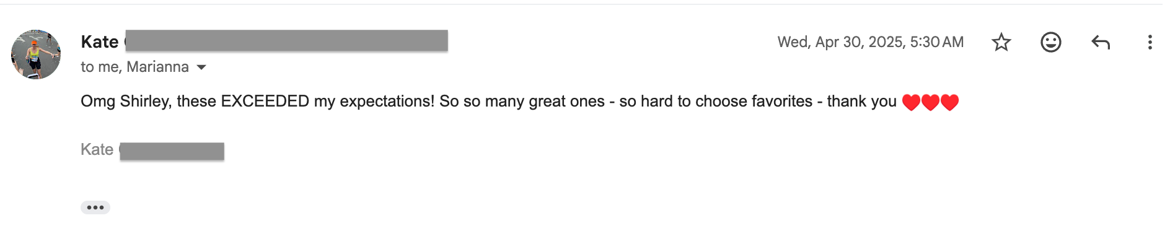The width and height of the screenshot is (1170, 249).
Task: Click the word EXCEEDED in the message
Action: (265, 101)
